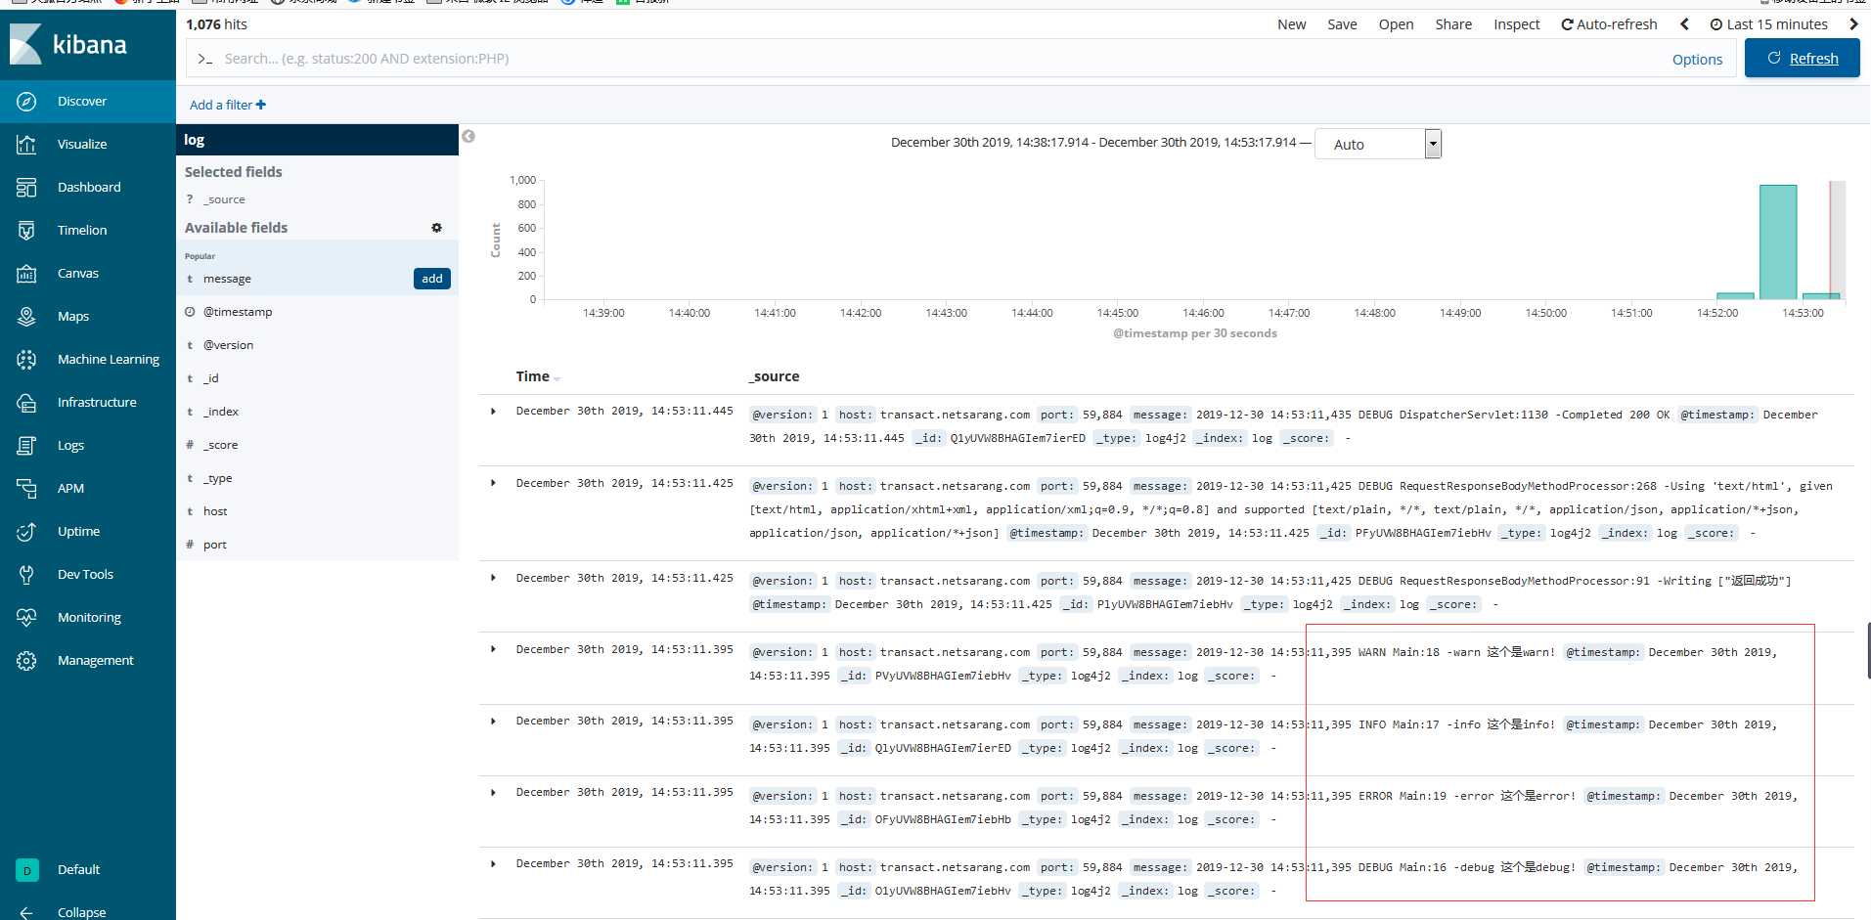The width and height of the screenshot is (1871, 920).
Task: Click New in the top menu
Action: [1291, 24]
